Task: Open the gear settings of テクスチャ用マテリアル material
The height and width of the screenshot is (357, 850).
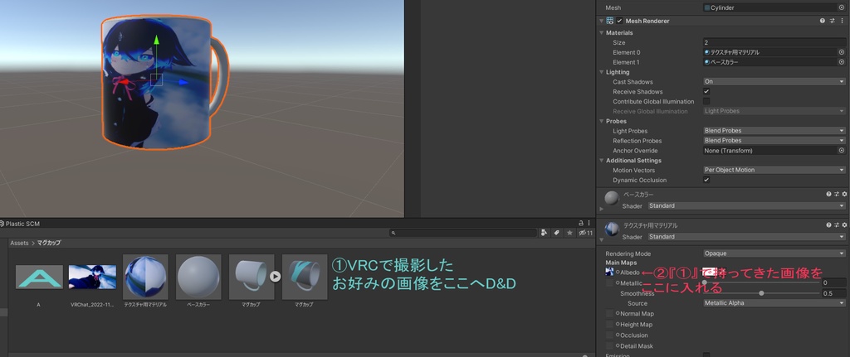Action: 844,225
